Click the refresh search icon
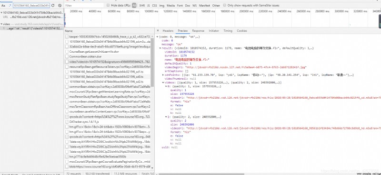Viewport: 381px width, 175px height. click(53, 5)
